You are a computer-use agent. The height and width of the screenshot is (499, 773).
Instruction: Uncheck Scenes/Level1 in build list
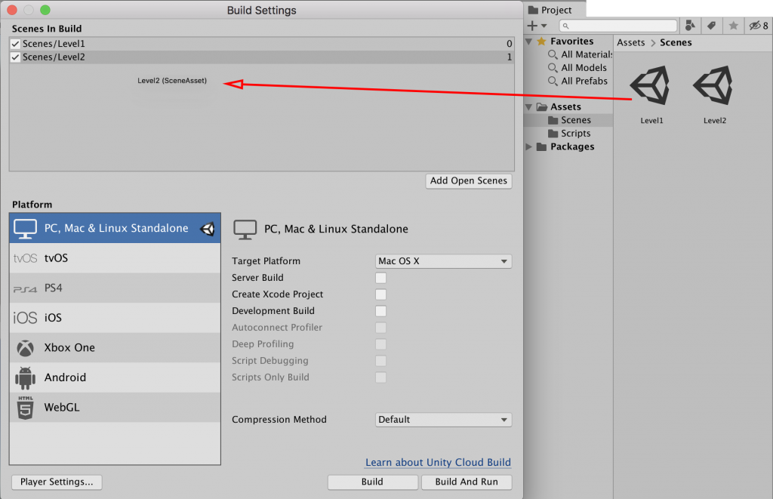pyautogui.click(x=15, y=45)
